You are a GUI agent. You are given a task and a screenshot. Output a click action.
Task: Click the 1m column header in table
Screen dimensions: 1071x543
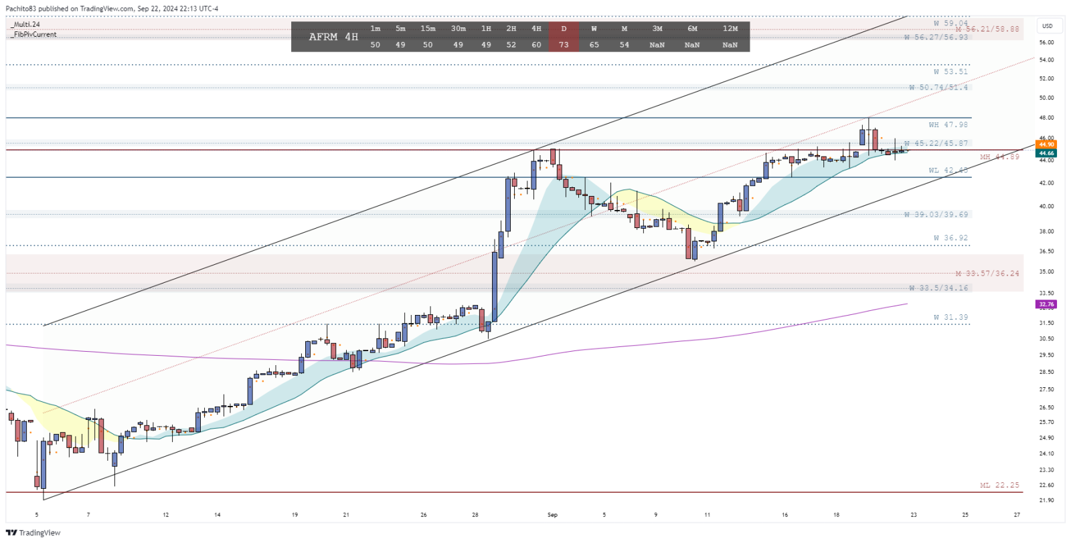(376, 29)
